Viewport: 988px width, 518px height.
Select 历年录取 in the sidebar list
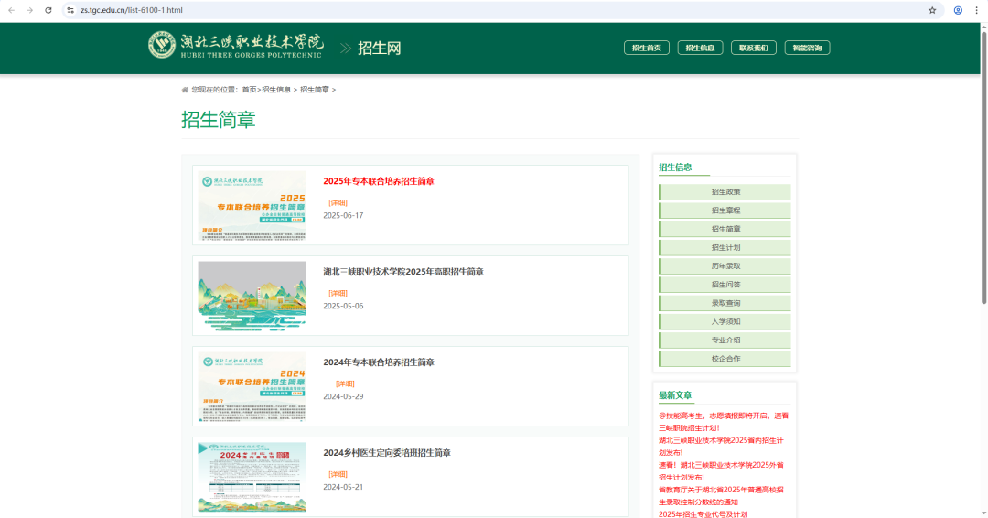(x=725, y=266)
